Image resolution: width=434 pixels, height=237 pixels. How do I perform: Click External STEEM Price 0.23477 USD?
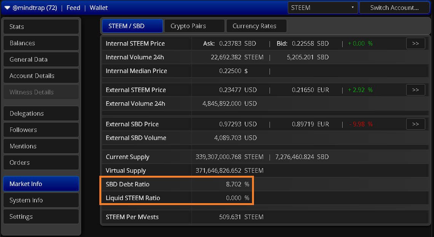click(238, 90)
